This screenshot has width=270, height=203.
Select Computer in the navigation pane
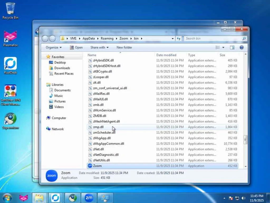coord(59,118)
